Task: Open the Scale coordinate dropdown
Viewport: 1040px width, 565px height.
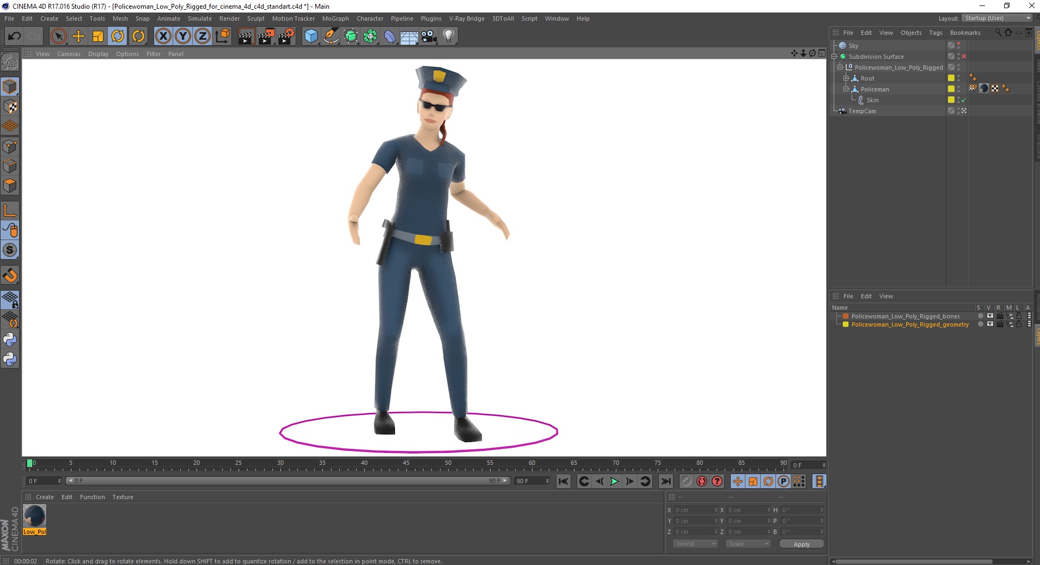Action: click(x=748, y=544)
